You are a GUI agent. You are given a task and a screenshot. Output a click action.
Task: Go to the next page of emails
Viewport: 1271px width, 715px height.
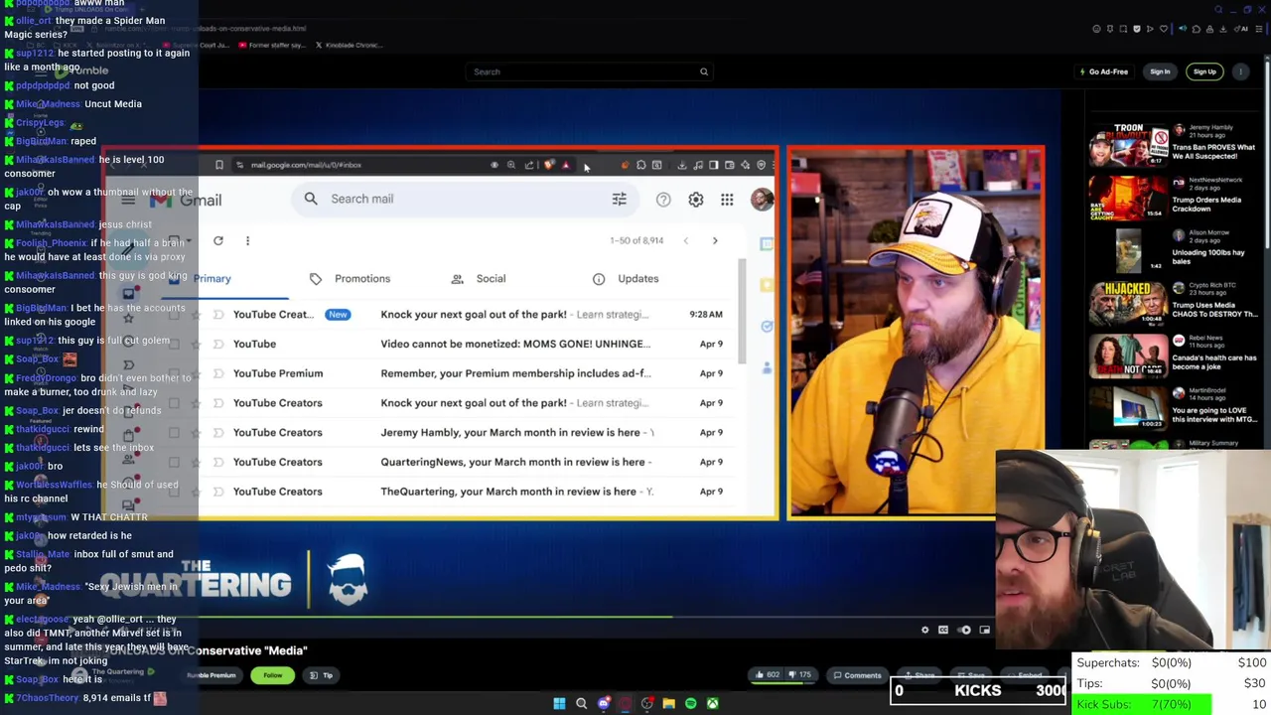(715, 240)
